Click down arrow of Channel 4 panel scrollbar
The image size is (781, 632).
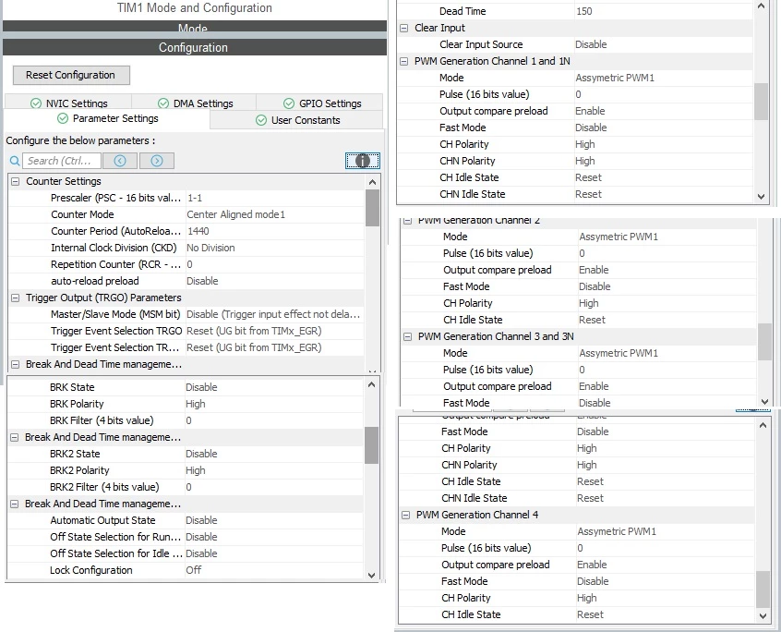[x=763, y=616]
